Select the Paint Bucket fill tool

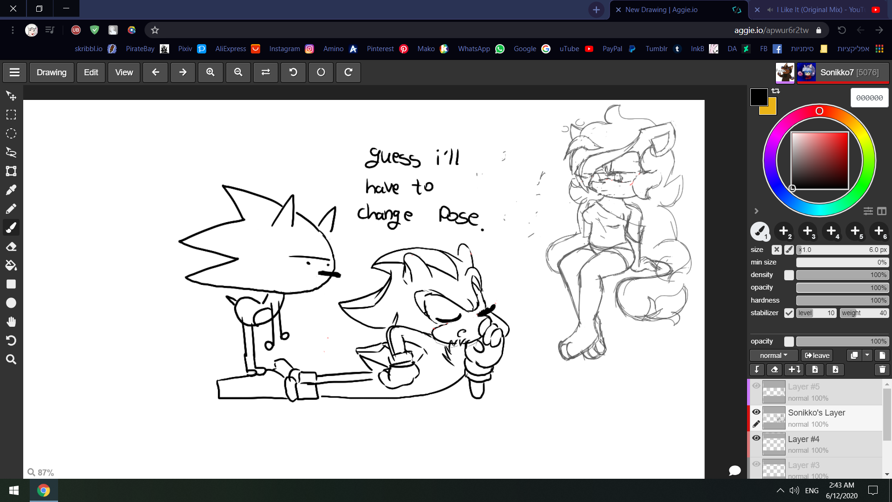[11, 265]
